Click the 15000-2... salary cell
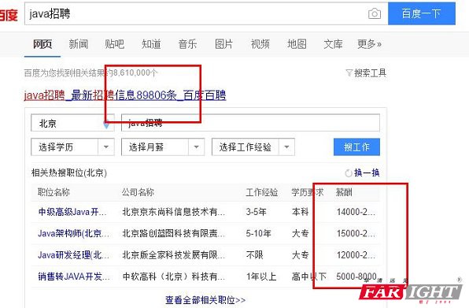Viewport: 469px width, 308px height. [356, 233]
